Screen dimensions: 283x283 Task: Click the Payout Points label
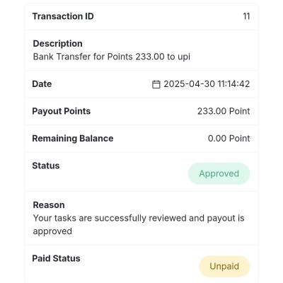click(62, 111)
